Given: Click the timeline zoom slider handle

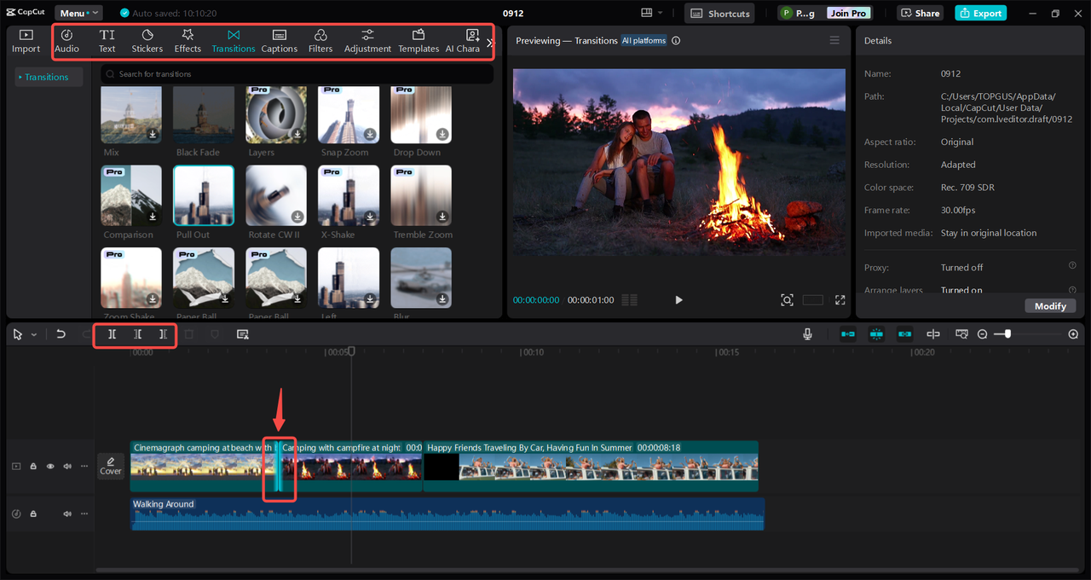Looking at the screenshot, I should [x=1007, y=334].
